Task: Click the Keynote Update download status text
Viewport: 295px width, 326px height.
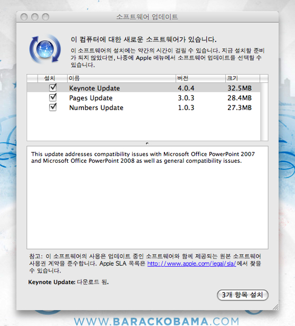Action: (x=68, y=282)
